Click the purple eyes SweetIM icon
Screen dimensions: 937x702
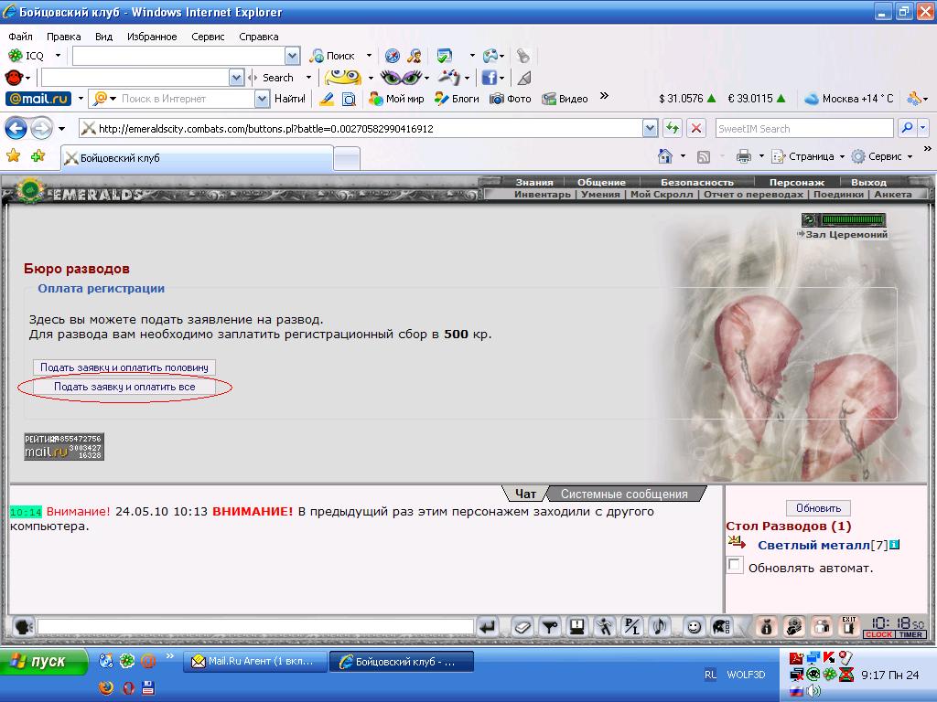402,77
